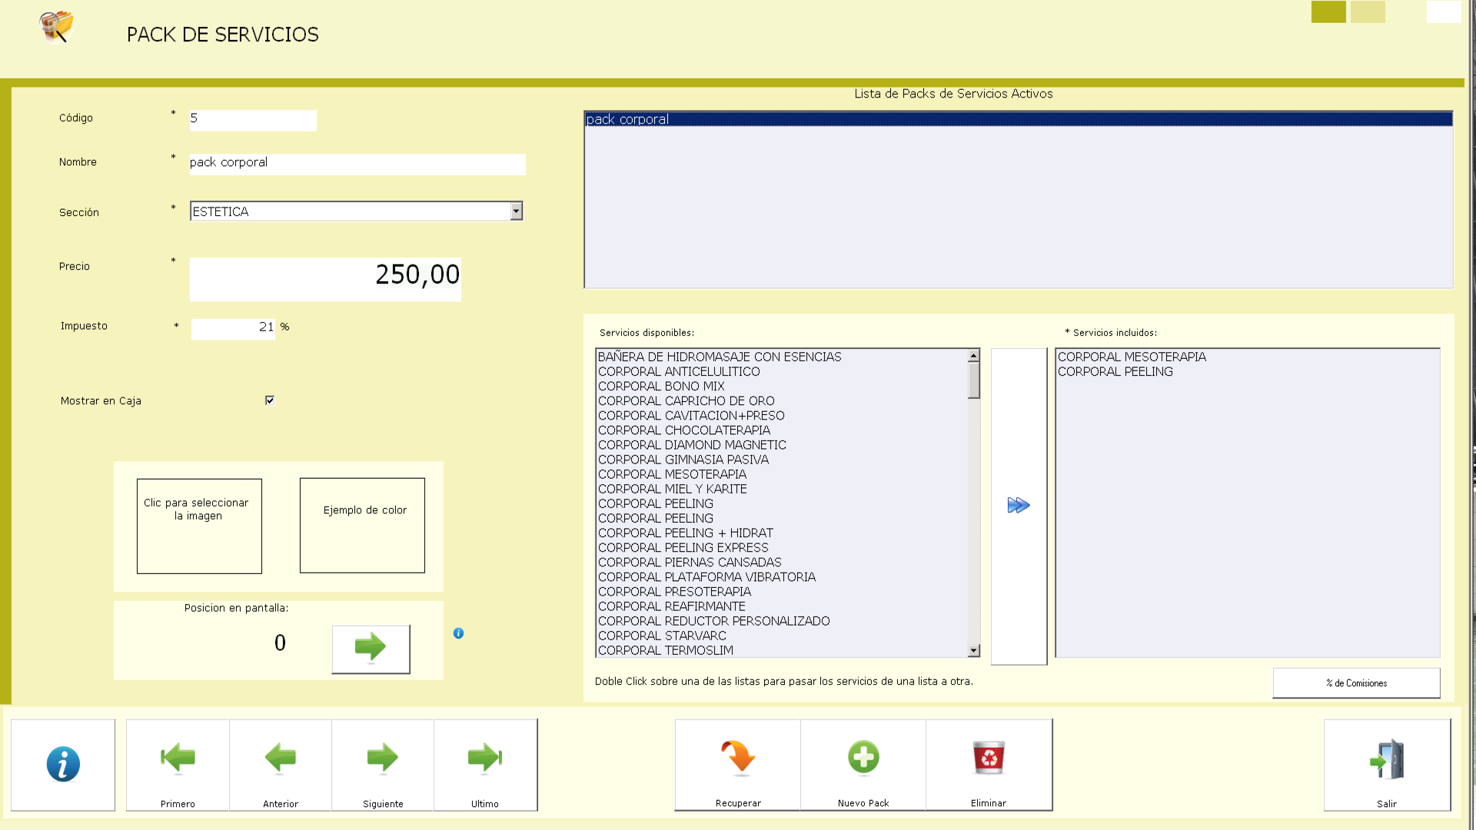Open the Ejemplo de color swatch box
The image size is (1476, 830).
pyautogui.click(x=362, y=526)
